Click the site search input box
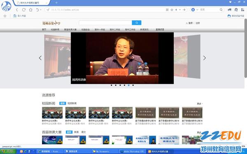This screenshot has width=247, height=154. click(x=105, y=23)
